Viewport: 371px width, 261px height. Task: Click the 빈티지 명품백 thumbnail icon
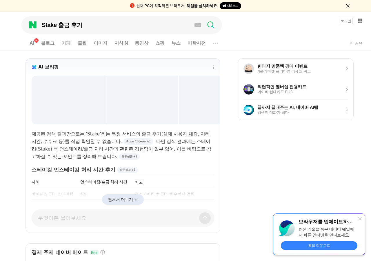tap(249, 69)
